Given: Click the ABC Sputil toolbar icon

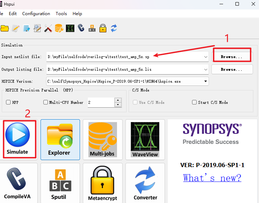Looking at the screenshot, I should tap(92, 28).
